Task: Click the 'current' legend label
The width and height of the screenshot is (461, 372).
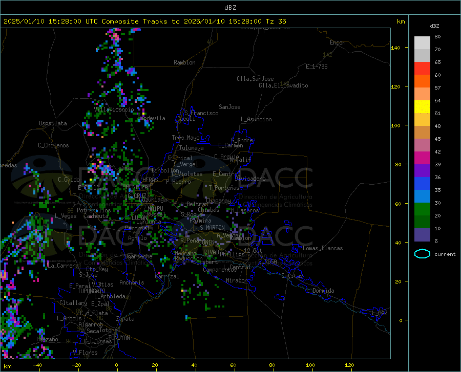Action: (x=445, y=254)
